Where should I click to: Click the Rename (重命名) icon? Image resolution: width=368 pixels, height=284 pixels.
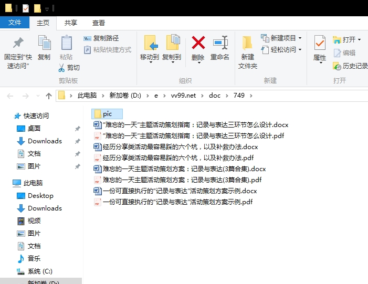click(x=220, y=43)
